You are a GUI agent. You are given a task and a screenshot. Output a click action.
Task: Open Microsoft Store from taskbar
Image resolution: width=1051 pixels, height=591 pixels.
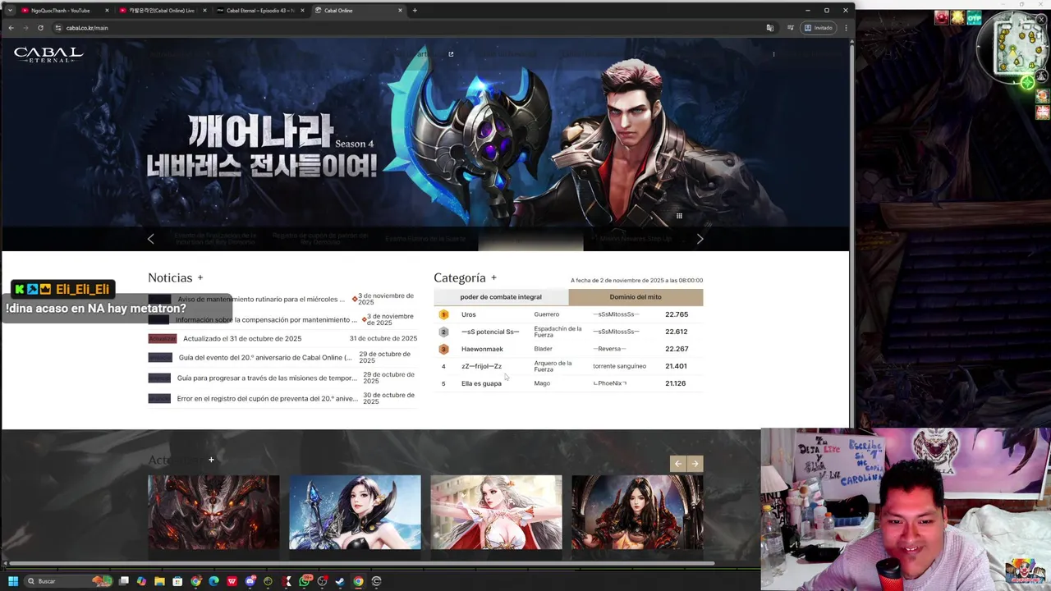(x=177, y=581)
